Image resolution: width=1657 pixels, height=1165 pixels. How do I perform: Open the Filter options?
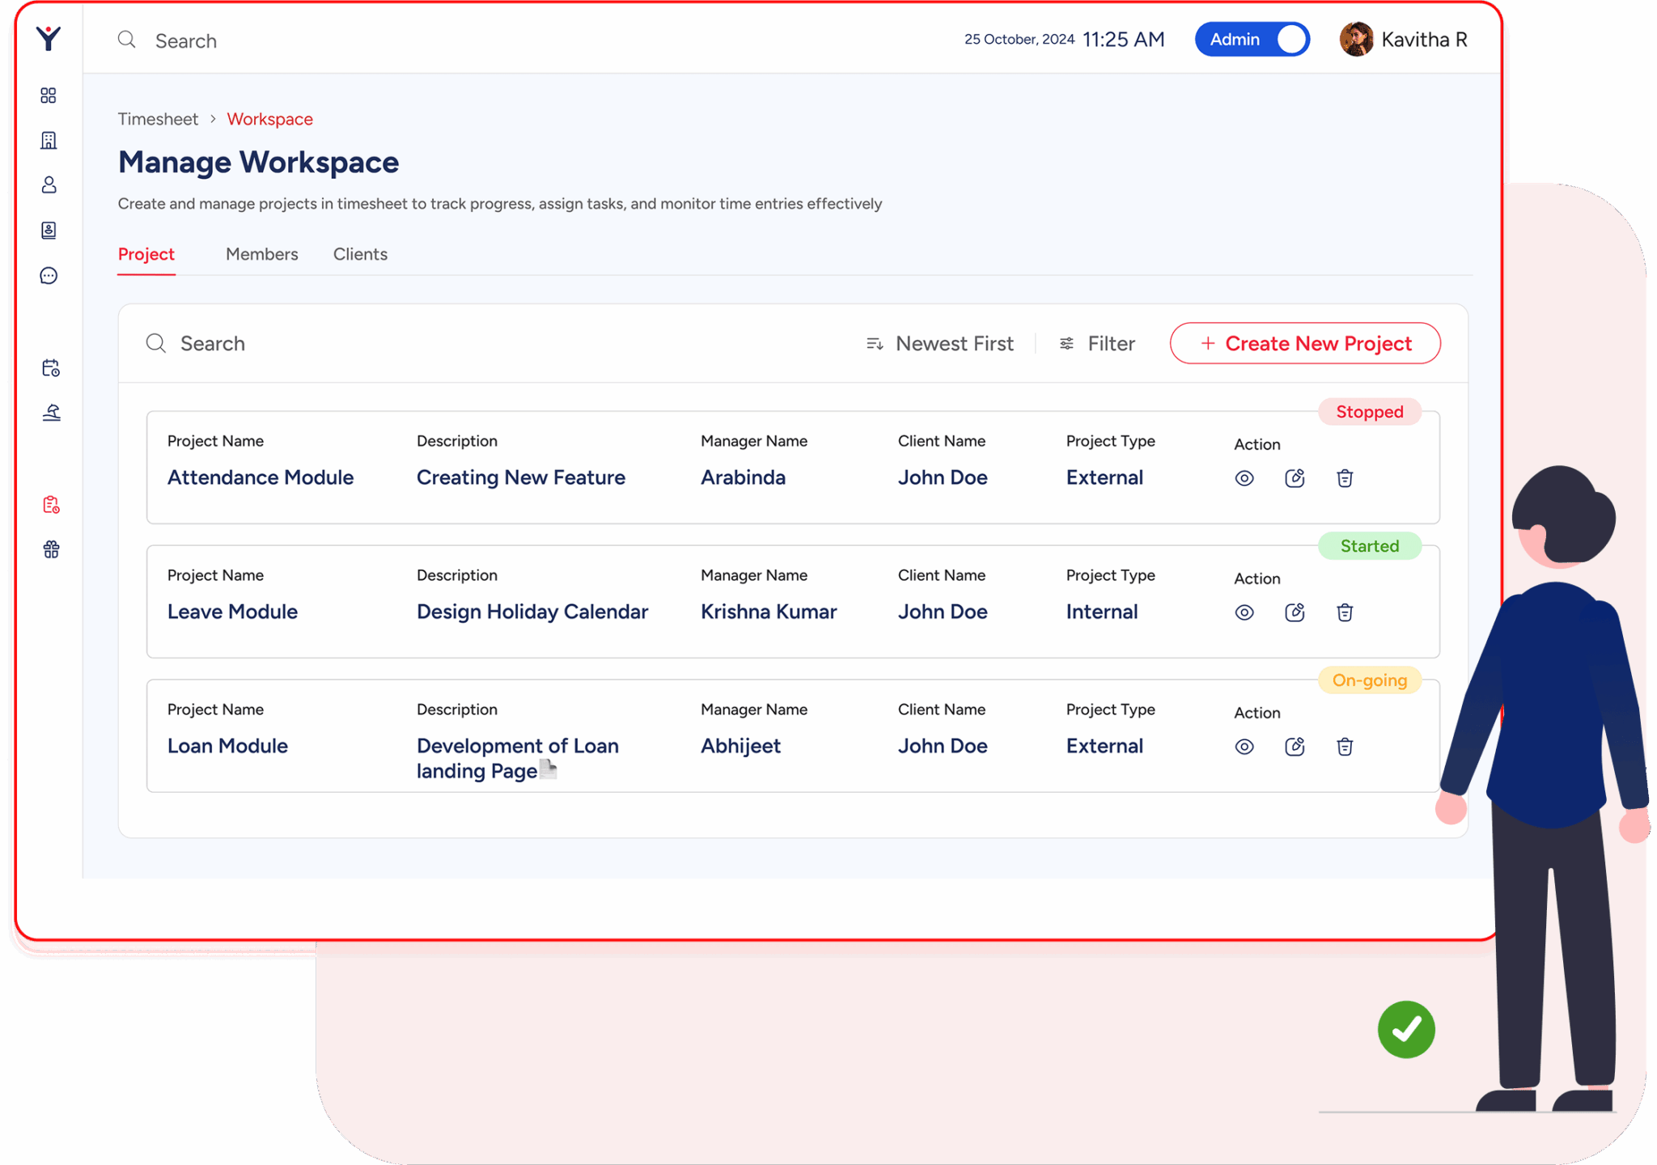[1097, 343]
